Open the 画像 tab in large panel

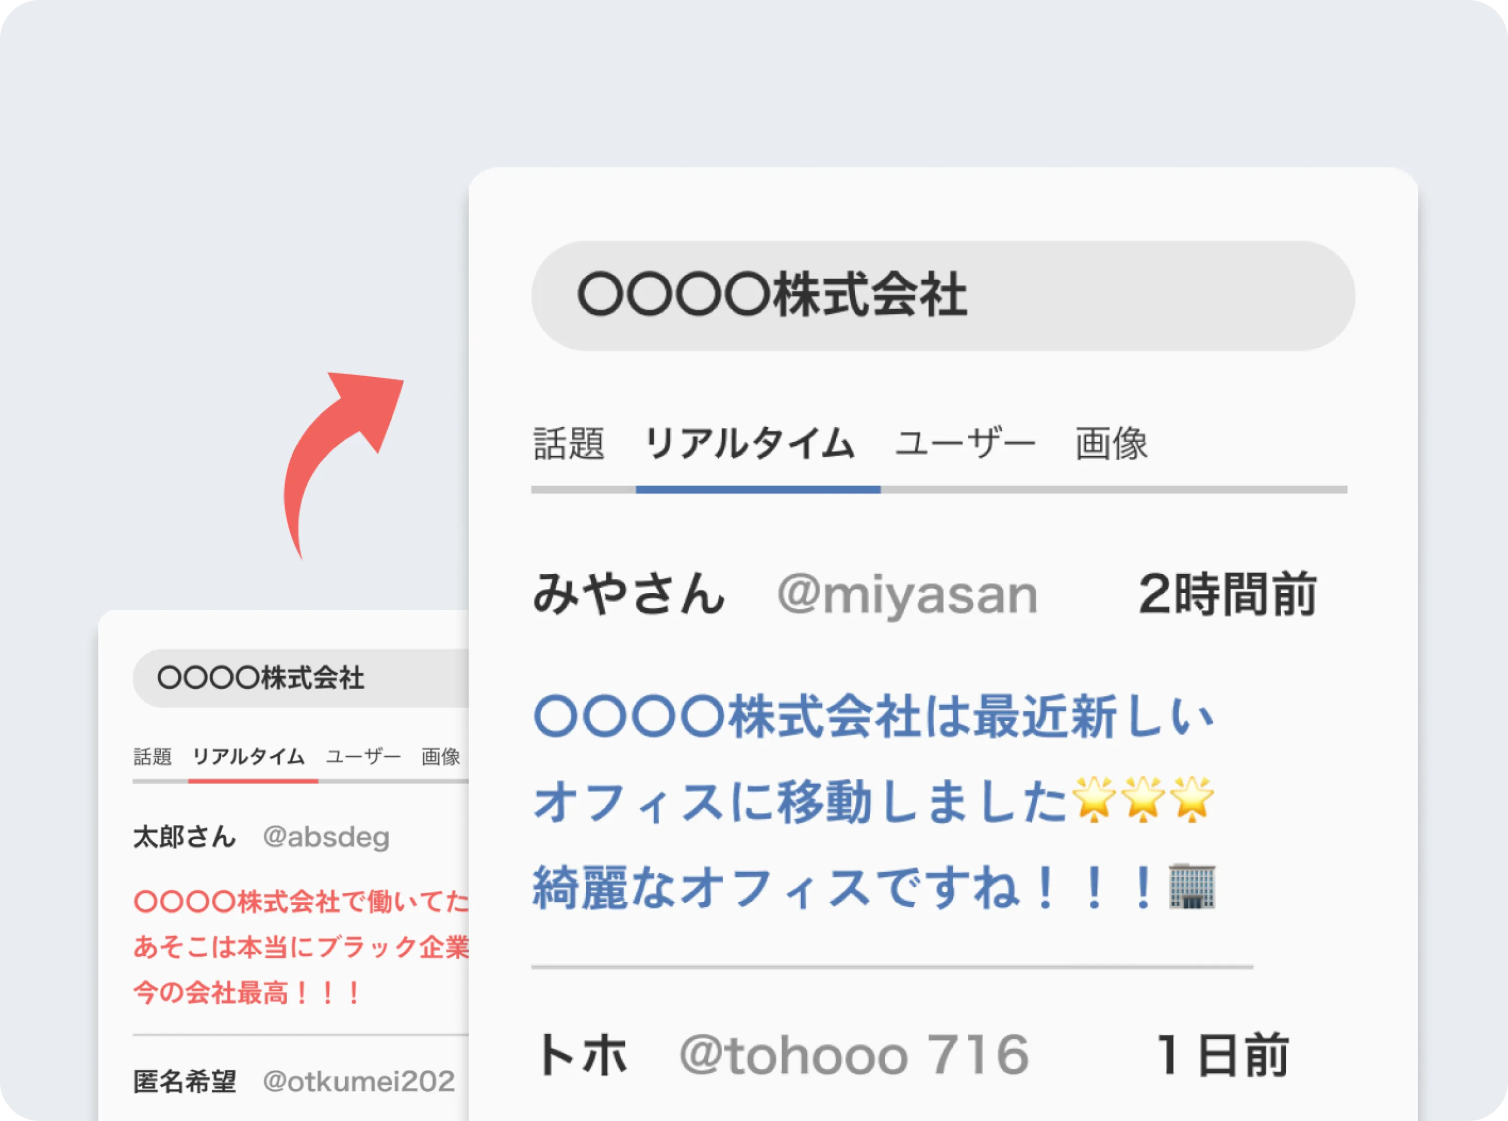pyautogui.click(x=1111, y=444)
